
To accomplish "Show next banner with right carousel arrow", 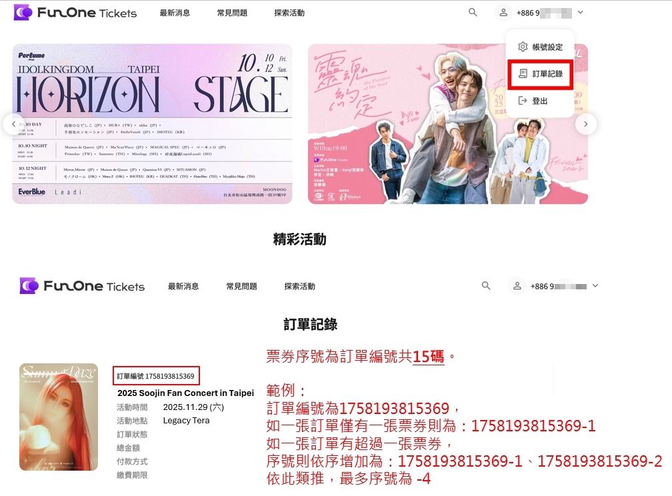I will click(x=585, y=124).
